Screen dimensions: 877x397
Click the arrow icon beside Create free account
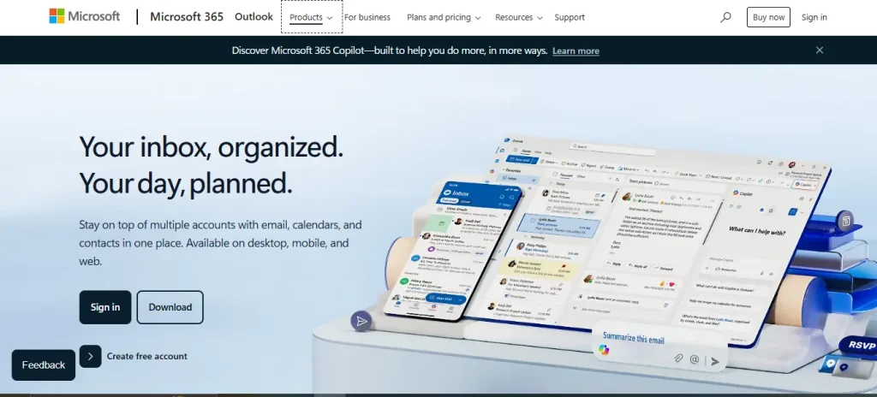(90, 356)
